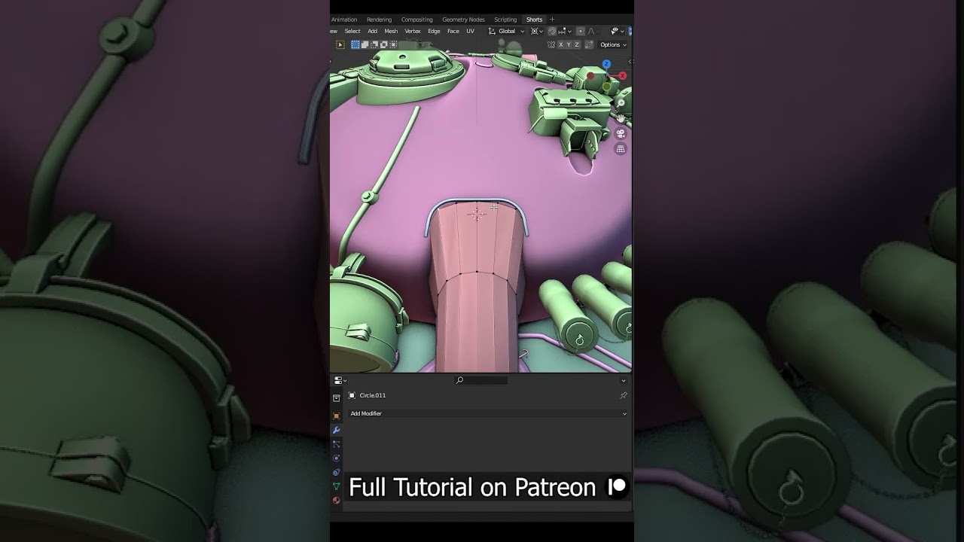Choose the extend selection mode icon

tap(365, 44)
